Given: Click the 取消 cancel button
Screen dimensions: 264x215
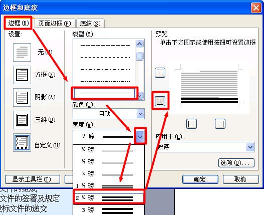Looking at the screenshot, I should tap(240, 179).
